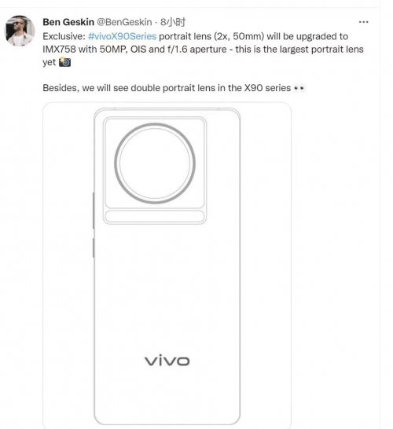Open the #vivoX90Series hashtag
Image resolution: width=393 pixels, height=429 pixels.
click(122, 36)
